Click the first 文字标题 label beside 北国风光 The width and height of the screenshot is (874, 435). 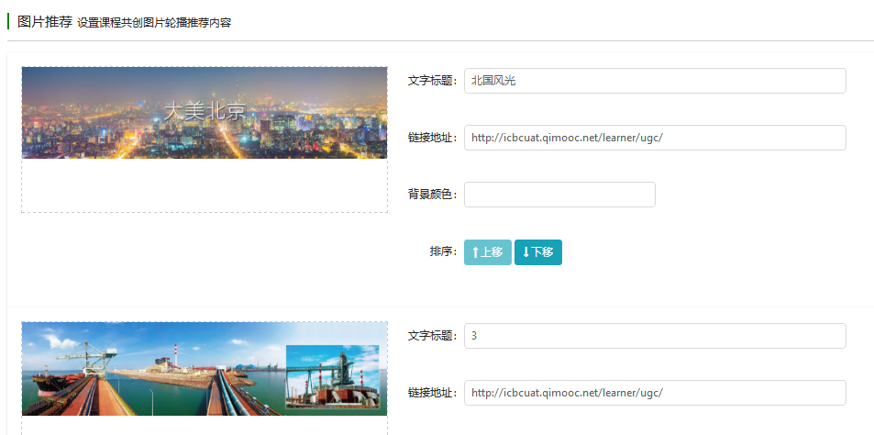coord(433,81)
